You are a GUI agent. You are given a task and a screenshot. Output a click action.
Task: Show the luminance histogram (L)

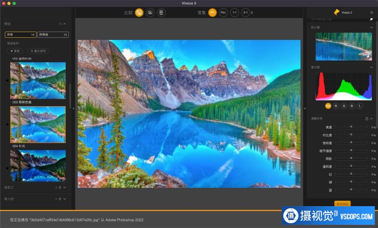(360, 106)
